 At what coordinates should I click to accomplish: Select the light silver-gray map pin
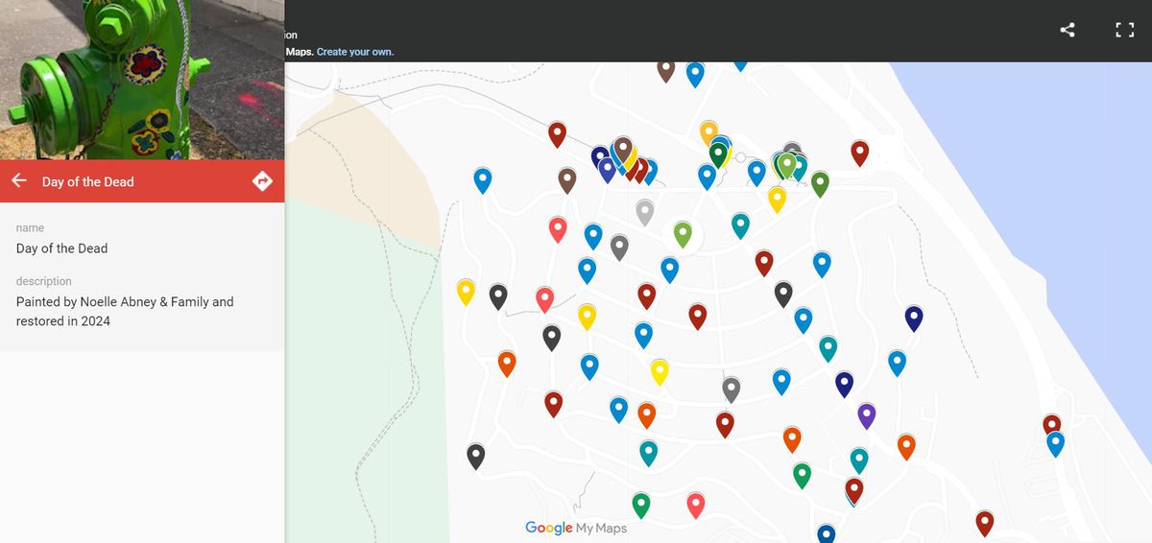[x=644, y=211]
